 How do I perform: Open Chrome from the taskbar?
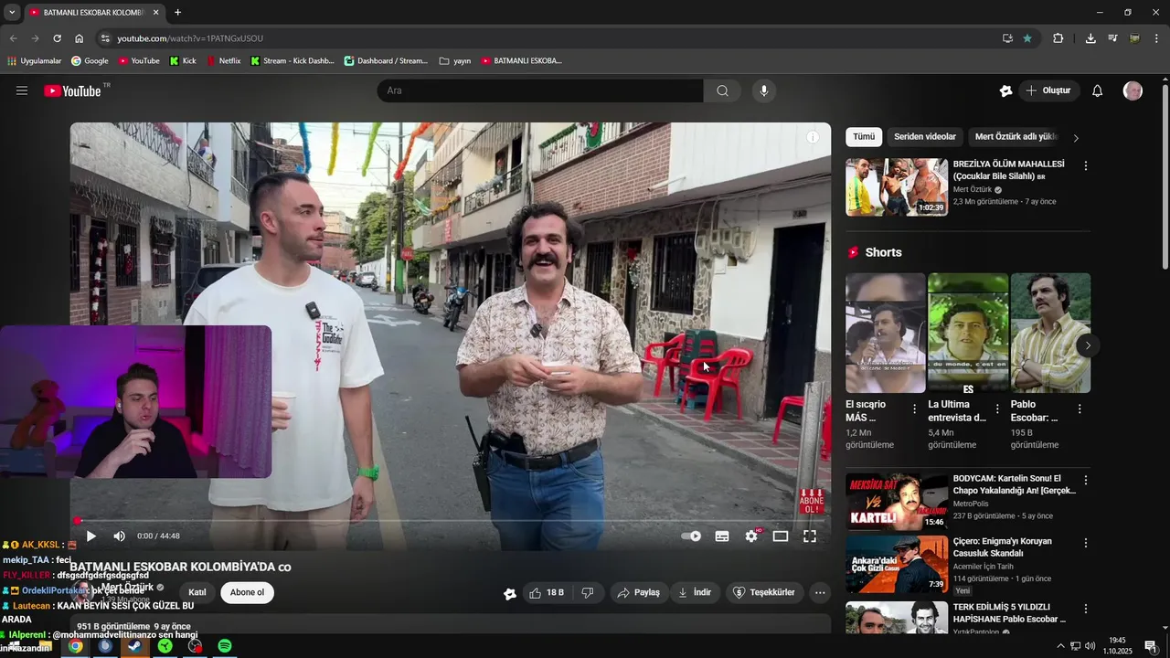click(x=75, y=646)
